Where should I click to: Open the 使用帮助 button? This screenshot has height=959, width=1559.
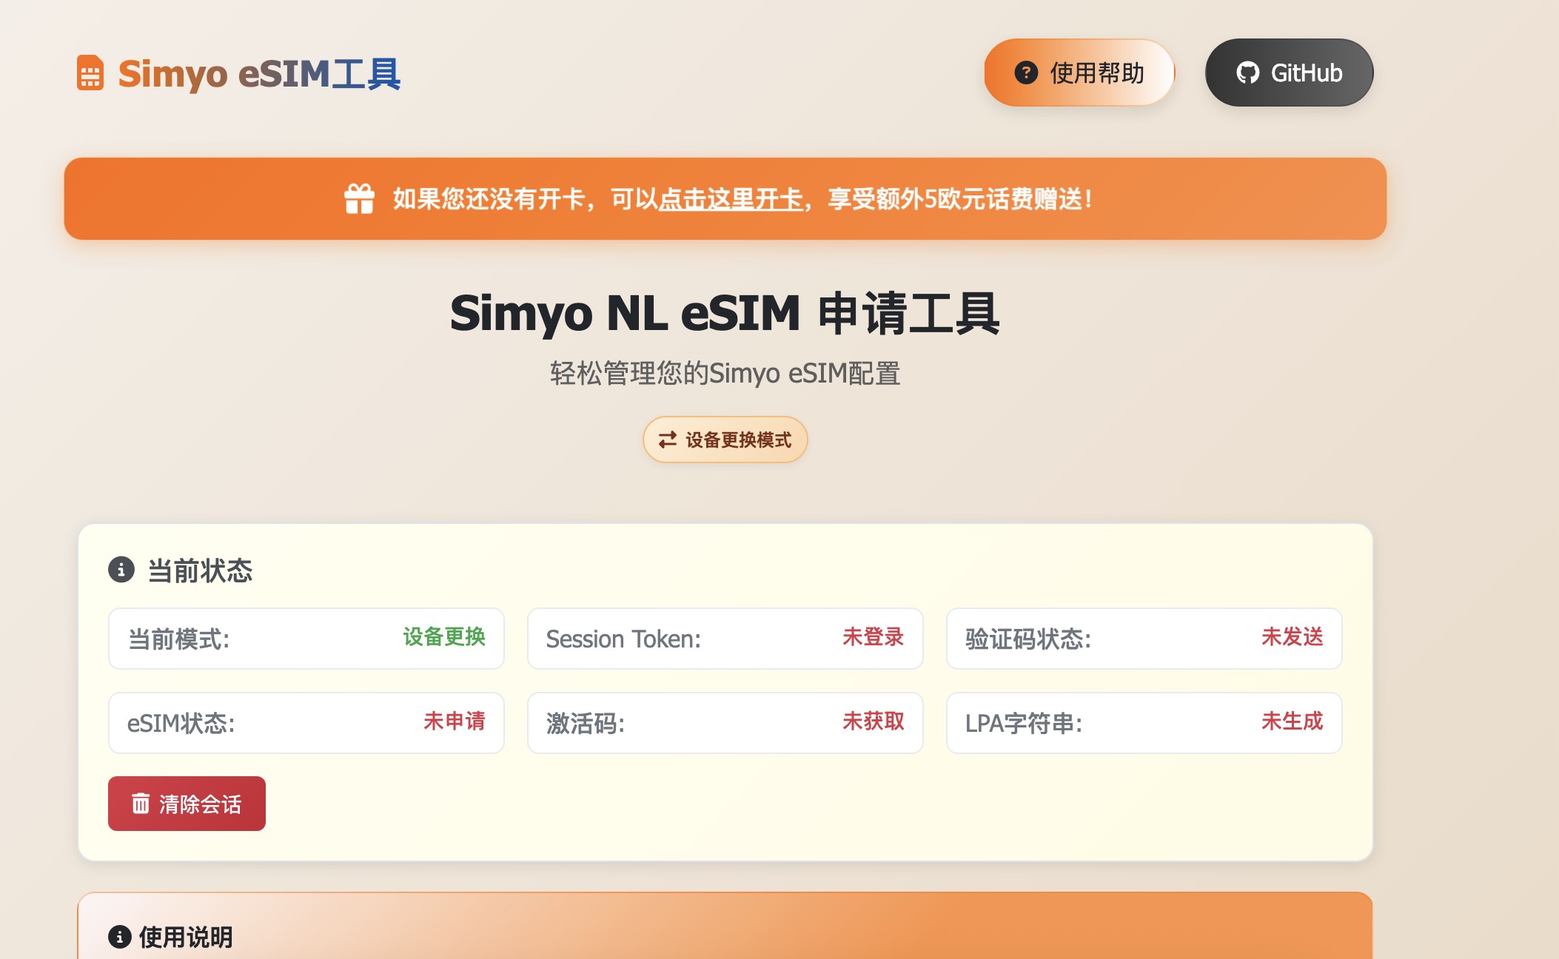pos(1079,73)
